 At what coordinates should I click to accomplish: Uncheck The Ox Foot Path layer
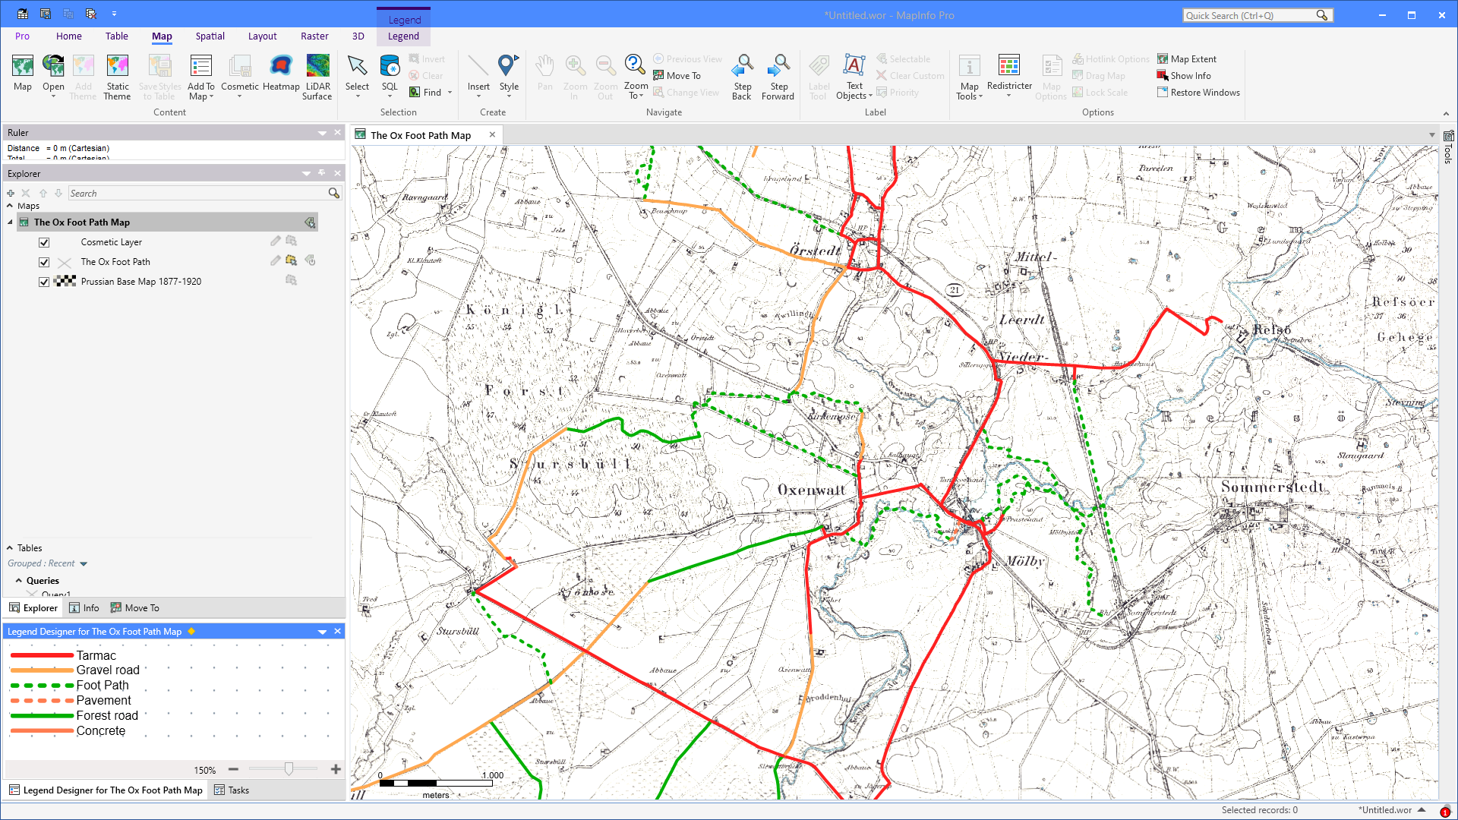44,261
